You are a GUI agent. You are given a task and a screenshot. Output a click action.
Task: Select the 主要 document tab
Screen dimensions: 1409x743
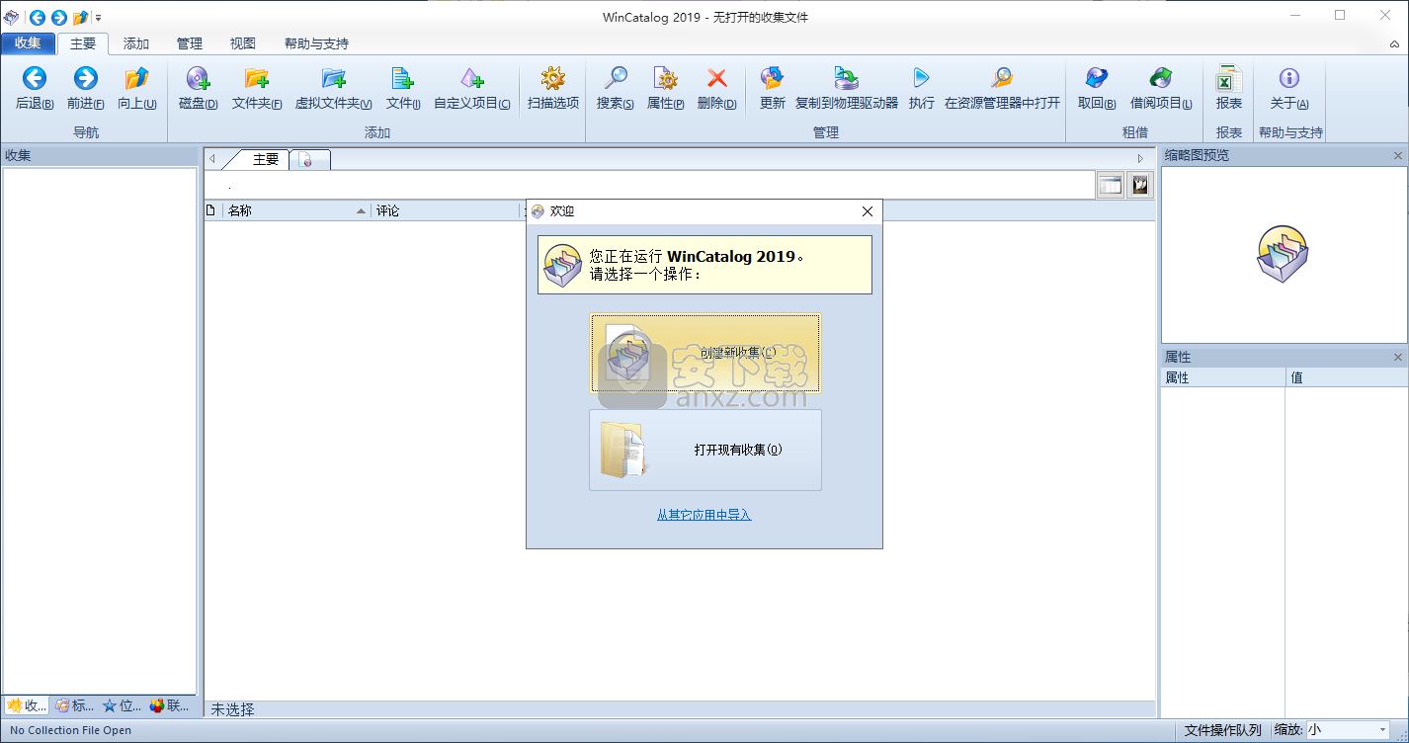[265, 159]
